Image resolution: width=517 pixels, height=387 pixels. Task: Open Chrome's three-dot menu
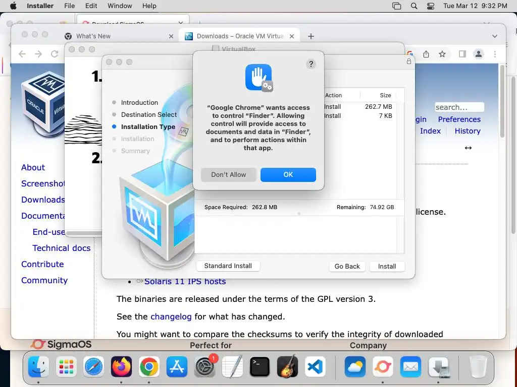coord(495,54)
